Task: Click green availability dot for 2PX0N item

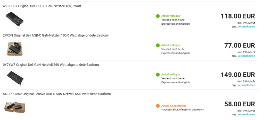Action: tap(158, 45)
